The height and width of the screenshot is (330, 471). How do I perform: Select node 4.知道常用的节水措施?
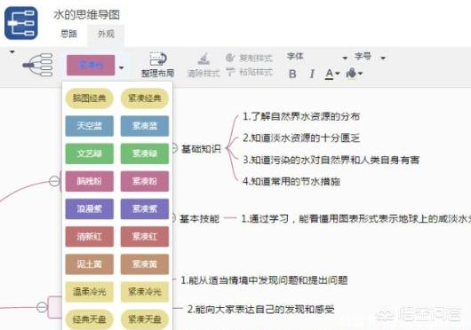tap(291, 181)
